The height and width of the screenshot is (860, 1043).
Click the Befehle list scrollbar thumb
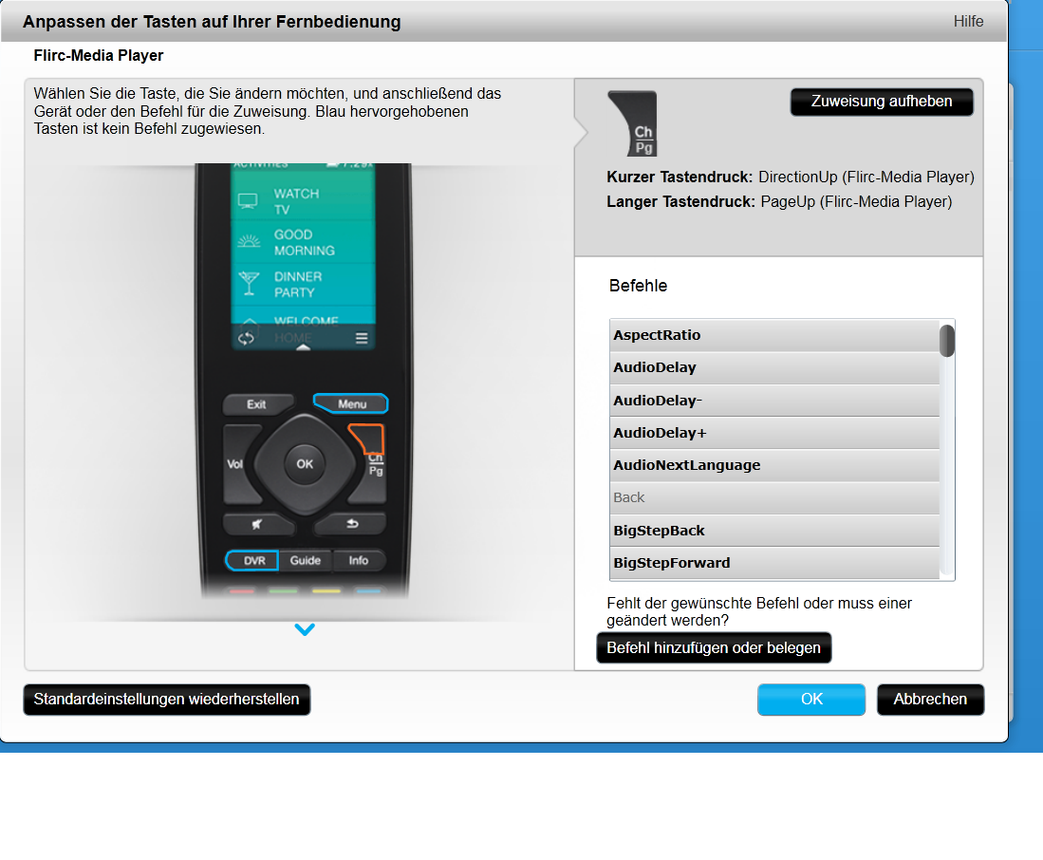pos(946,341)
